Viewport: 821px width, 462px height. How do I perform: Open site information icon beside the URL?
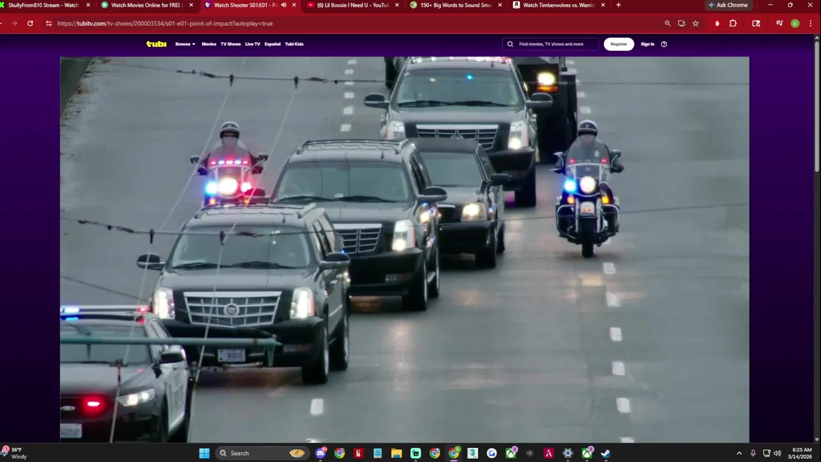point(48,23)
